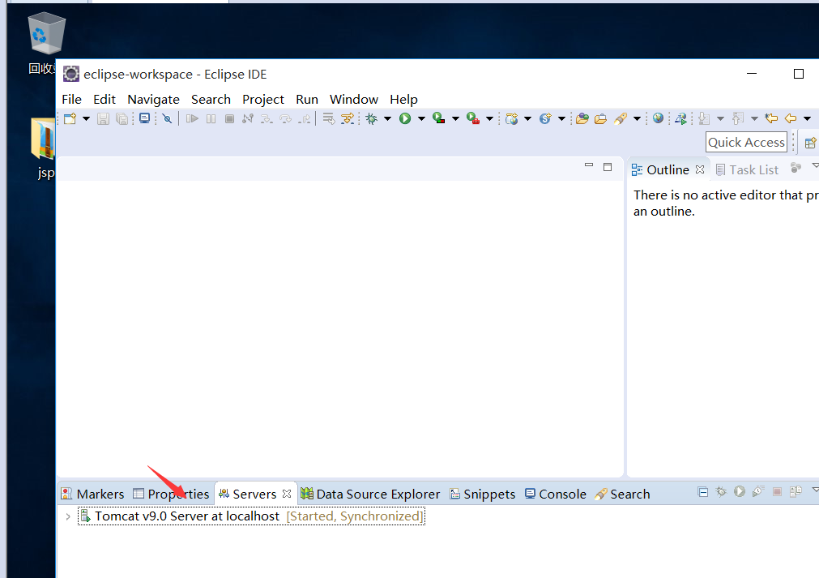Select Tomcat v9.0 Server at localhost
Viewport: 819px width, 578px height.
pos(251,516)
